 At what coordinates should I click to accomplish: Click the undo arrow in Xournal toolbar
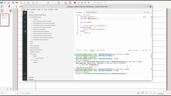pos(33,2)
